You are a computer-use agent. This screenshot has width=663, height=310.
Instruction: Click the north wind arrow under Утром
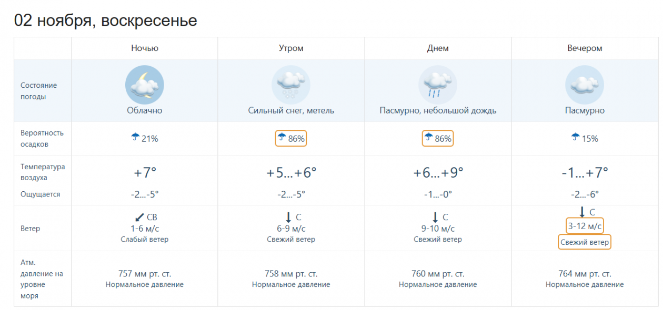288,216
